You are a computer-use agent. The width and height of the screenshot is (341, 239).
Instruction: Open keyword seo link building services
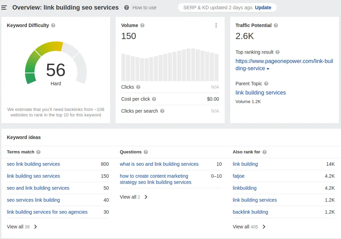pos(33,164)
